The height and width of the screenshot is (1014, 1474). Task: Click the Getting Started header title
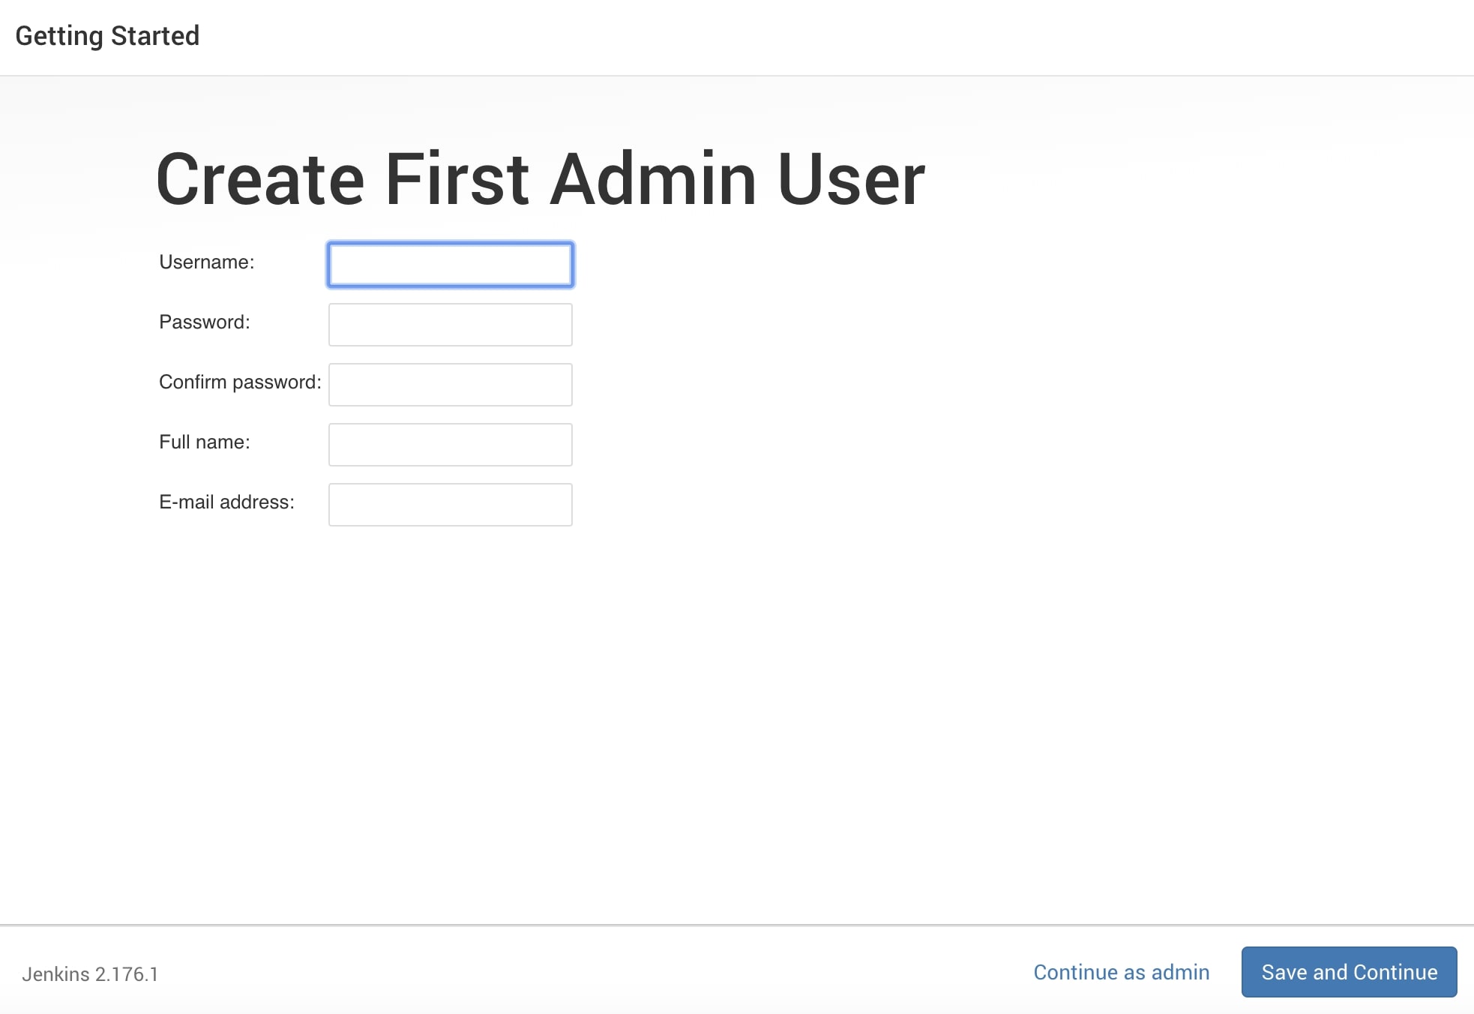pos(107,36)
